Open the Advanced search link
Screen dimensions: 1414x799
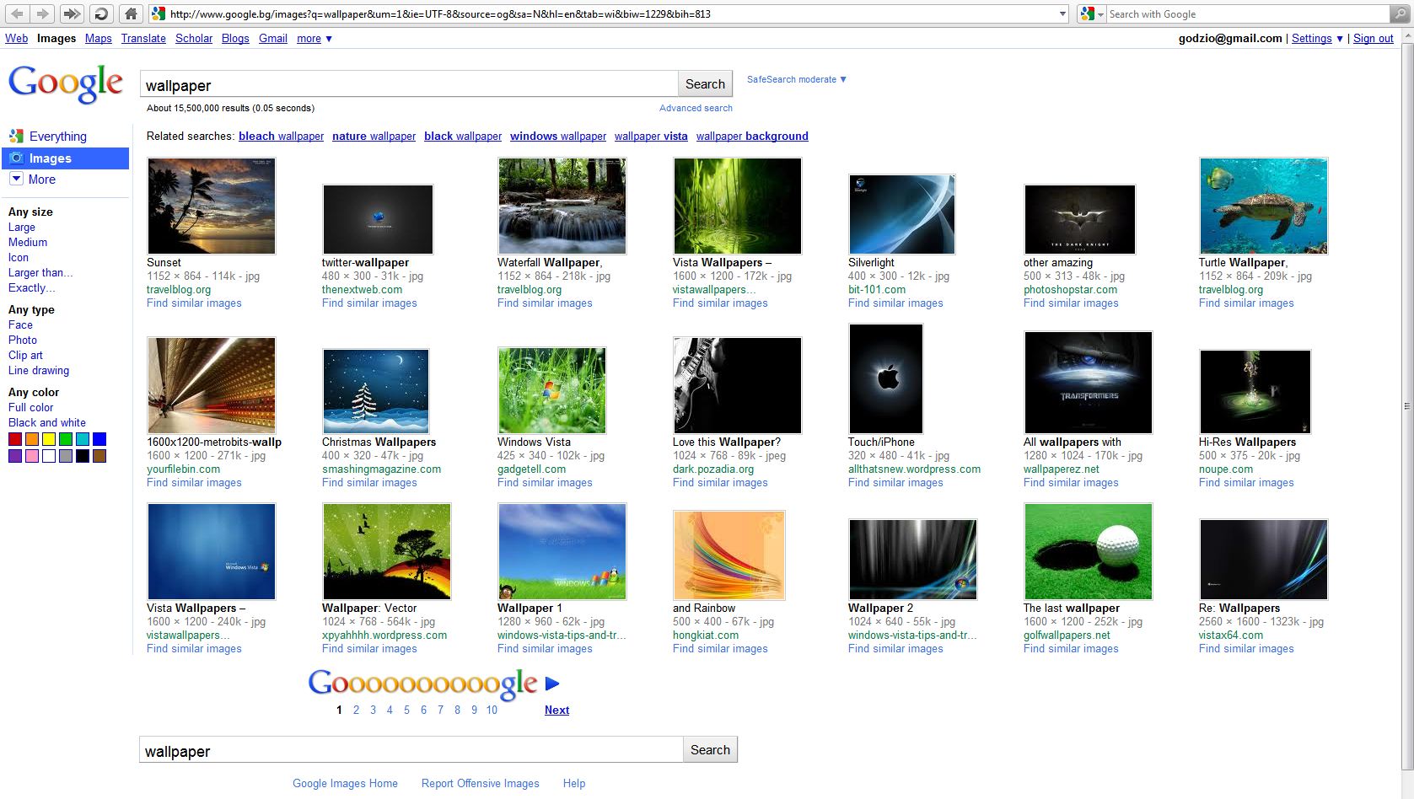click(x=696, y=108)
